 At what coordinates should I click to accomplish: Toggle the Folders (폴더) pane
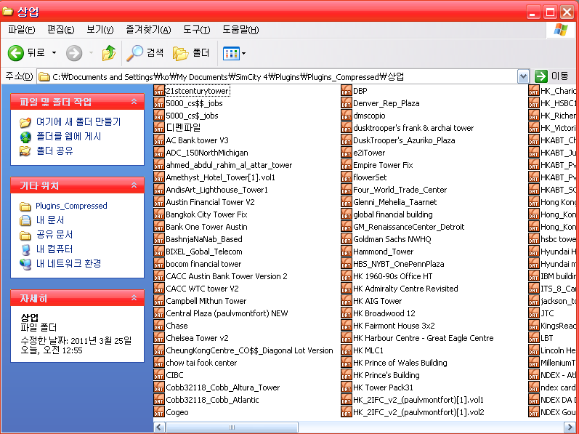pyautogui.click(x=191, y=53)
